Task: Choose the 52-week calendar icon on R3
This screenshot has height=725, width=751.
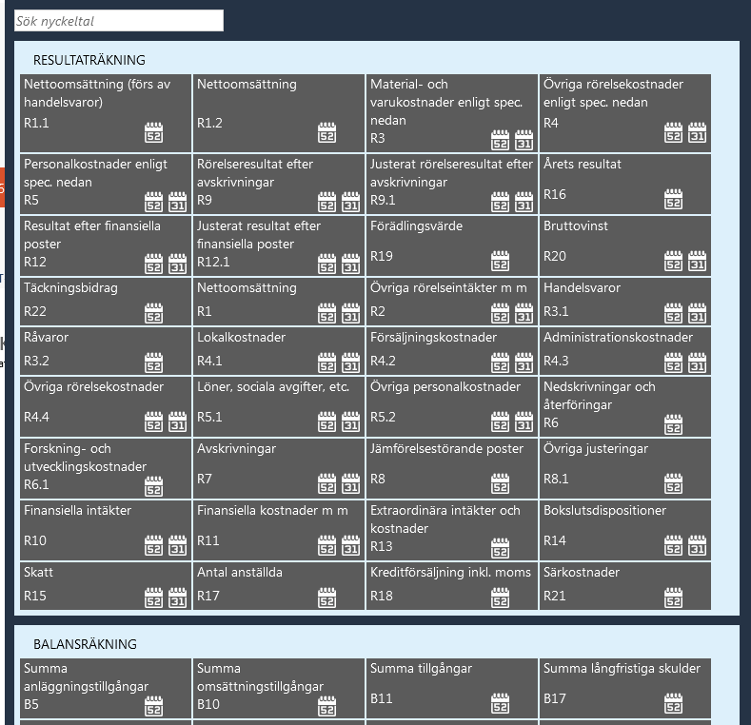Action: point(500,140)
